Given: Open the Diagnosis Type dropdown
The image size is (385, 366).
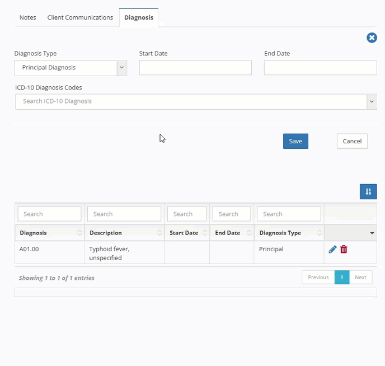Looking at the screenshot, I should coord(121,68).
